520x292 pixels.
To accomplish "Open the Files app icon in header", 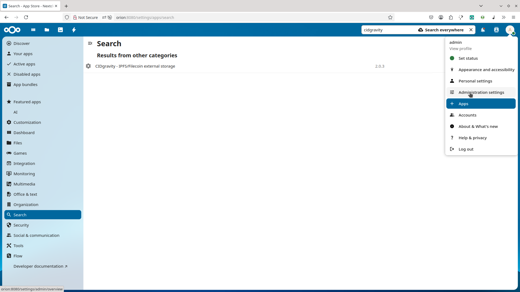I will (x=47, y=30).
